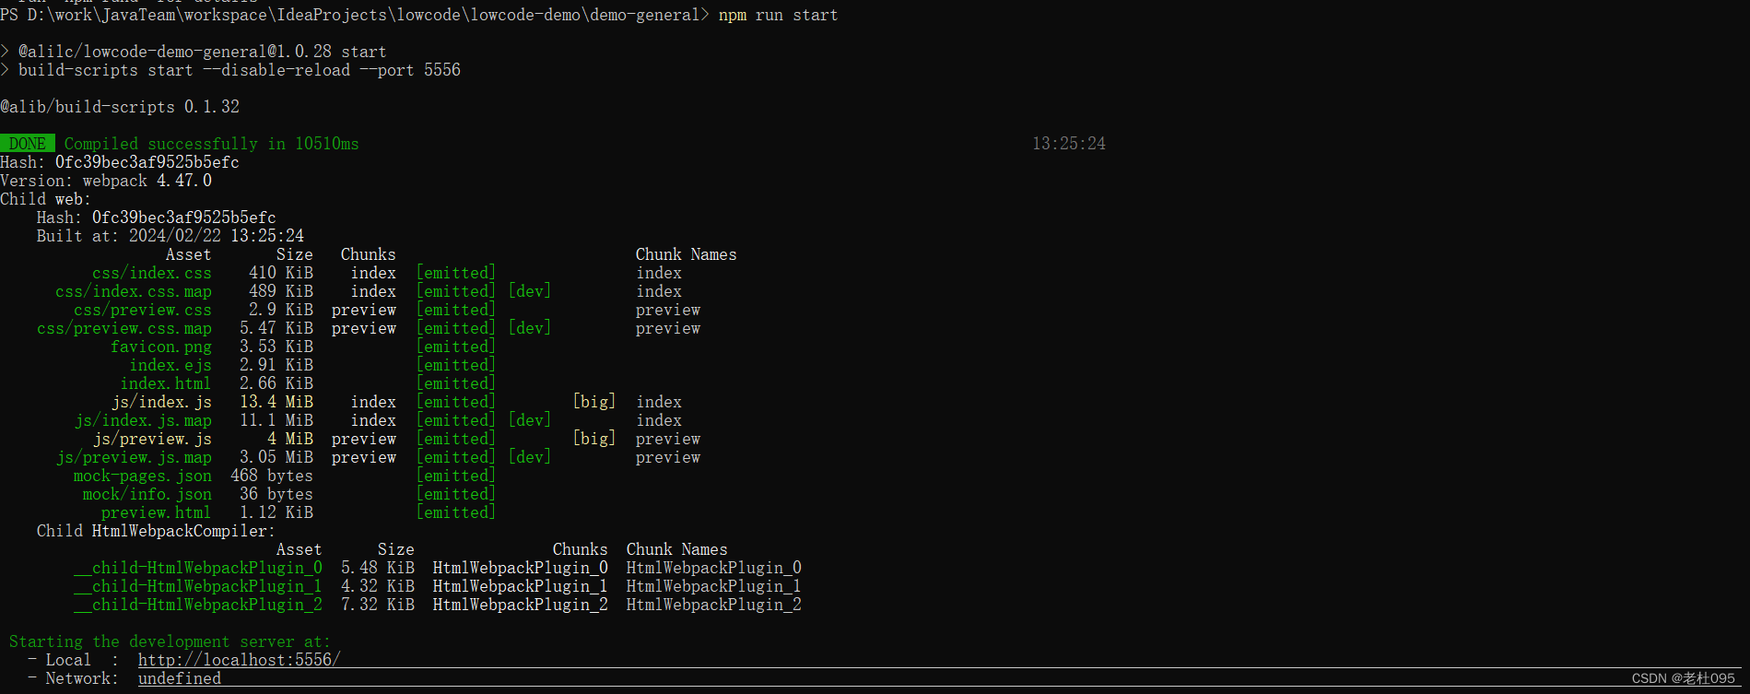Viewport: 1750px width, 694px height.
Task: Click the 'Child web:' line
Action: point(45,199)
